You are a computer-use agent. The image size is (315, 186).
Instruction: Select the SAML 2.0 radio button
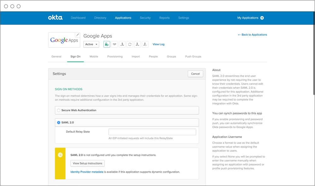(59, 123)
